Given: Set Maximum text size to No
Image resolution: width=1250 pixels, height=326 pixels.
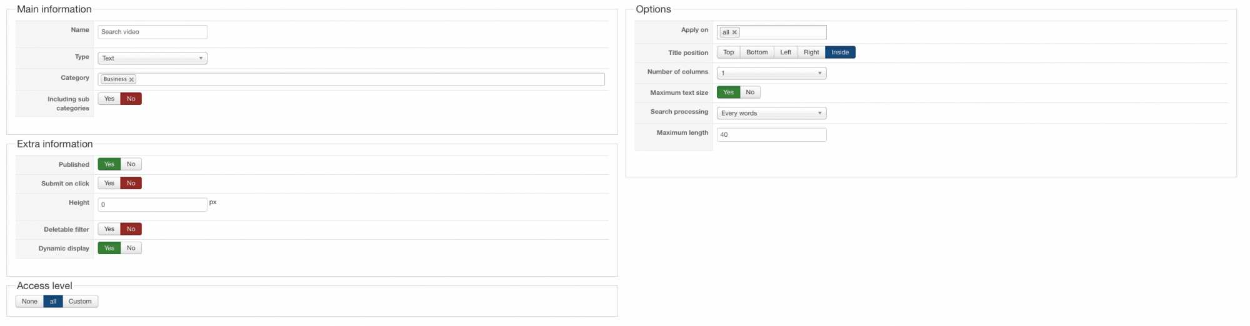Looking at the screenshot, I should (x=750, y=92).
